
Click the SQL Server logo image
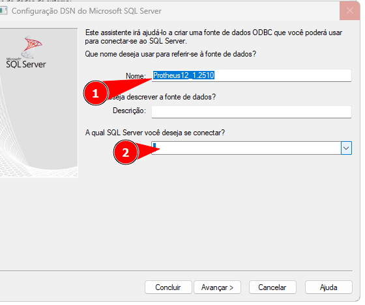26,52
